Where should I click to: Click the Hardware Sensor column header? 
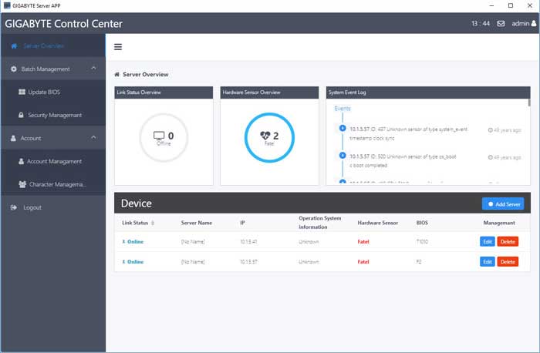coord(378,223)
